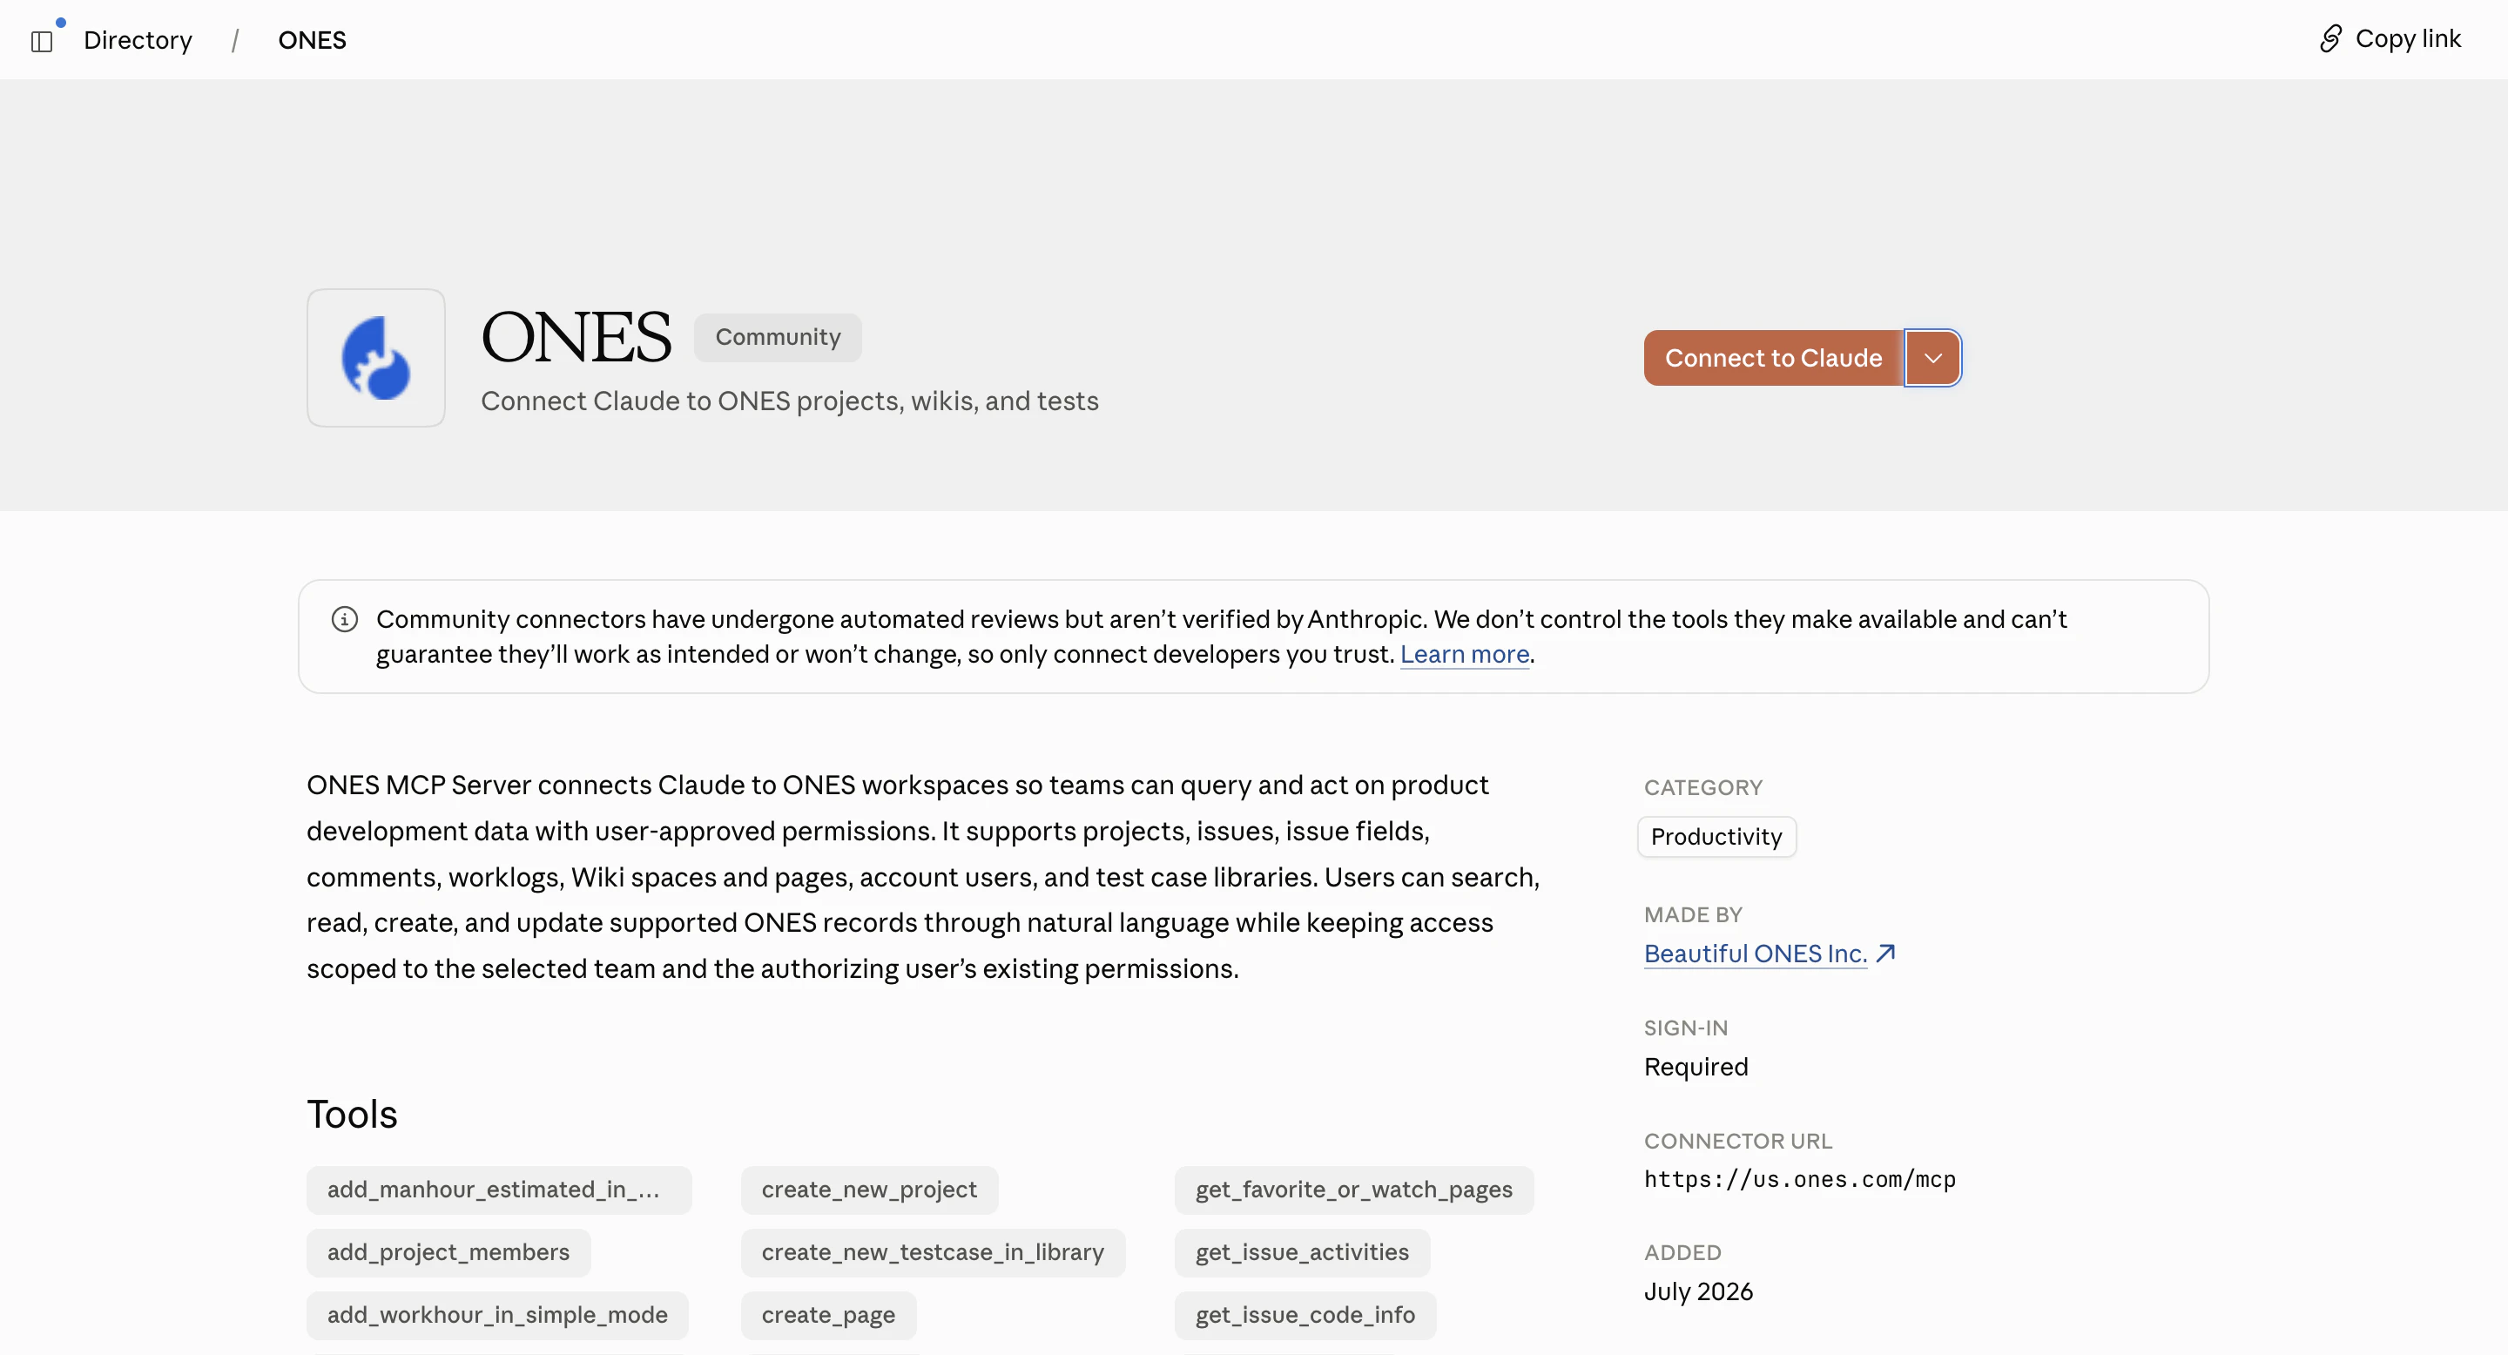Toggle the sidebar panel icon
Image resolution: width=2508 pixels, height=1355 pixels.
point(42,41)
